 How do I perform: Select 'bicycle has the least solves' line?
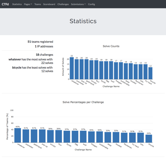pos(33,69)
